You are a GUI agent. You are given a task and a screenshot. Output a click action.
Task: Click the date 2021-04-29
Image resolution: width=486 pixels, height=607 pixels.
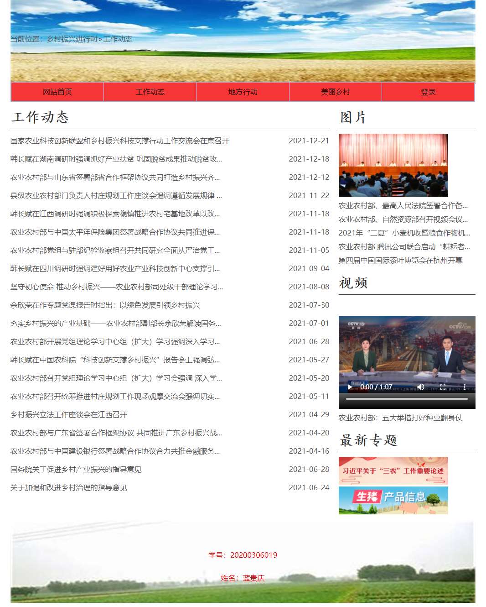coord(309,415)
